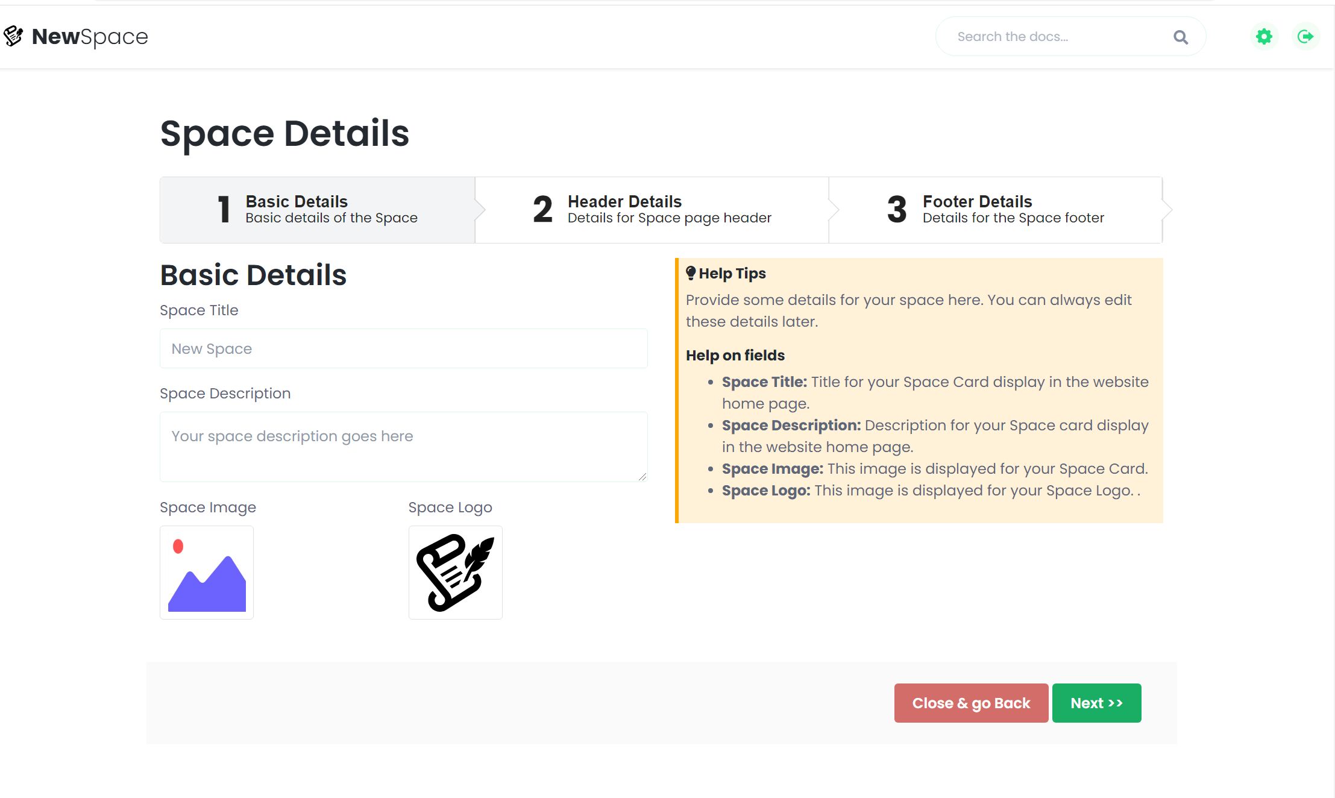Focus the Space Title input field
Image resolution: width=1335 pixels, height=798 pixels.
[x=403, y=348]
